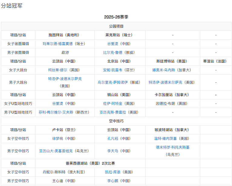
Task: Click 男子U型场地技巧 row label
Action: pos(18,112)
